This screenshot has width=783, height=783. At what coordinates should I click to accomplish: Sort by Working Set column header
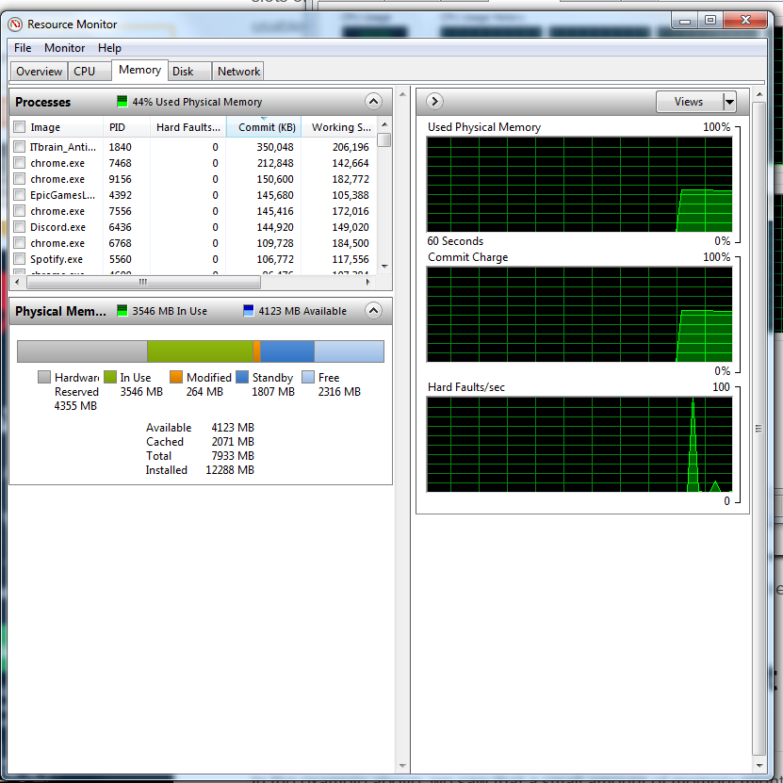[341, 127]
